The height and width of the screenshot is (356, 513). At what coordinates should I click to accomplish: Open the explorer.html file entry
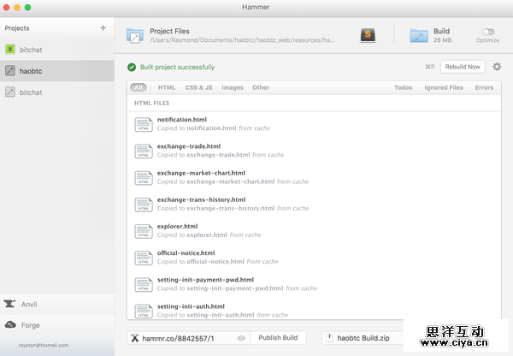[178, 227]
